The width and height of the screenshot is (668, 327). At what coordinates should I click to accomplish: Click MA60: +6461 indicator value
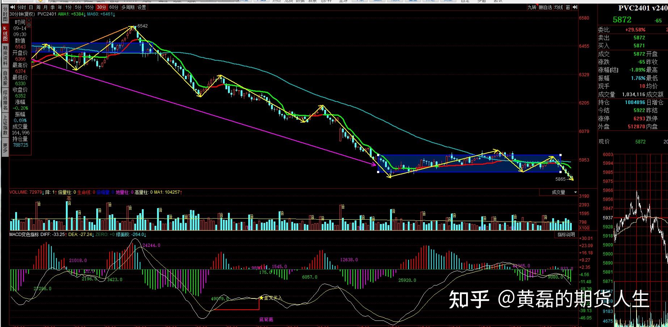101,14
